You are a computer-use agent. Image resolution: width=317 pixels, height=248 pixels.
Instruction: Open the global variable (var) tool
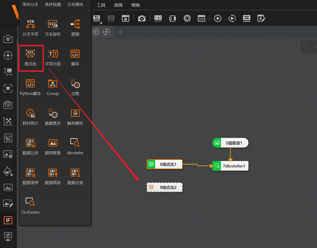click(158, 19)
